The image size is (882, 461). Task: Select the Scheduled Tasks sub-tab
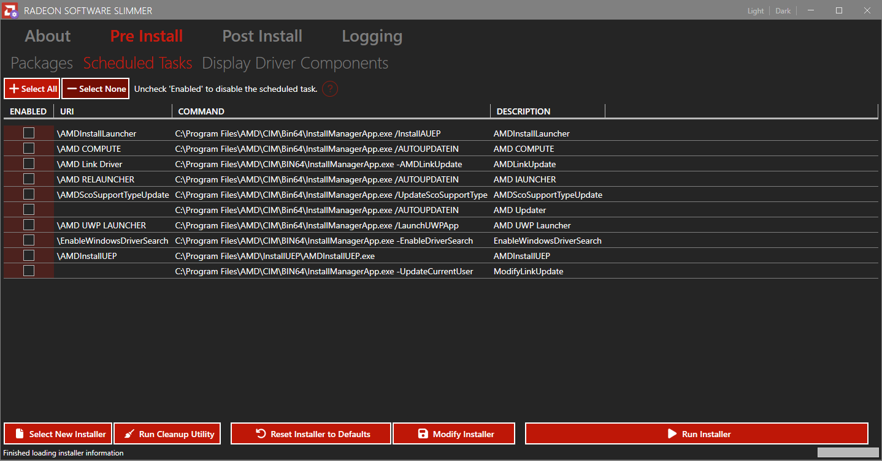(x=138, y=63)
